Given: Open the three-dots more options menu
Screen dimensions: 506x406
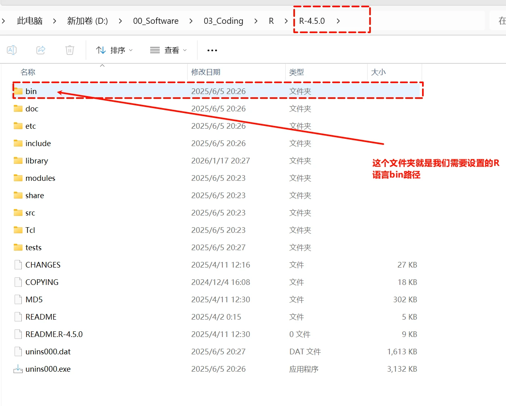Looking at the screenshot, I should click(x=212, y=50).
